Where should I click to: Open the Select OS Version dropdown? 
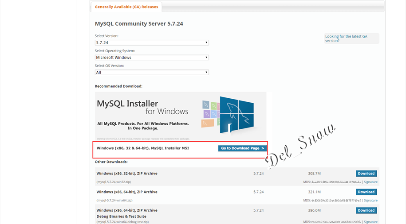click(x=152, y=72)
